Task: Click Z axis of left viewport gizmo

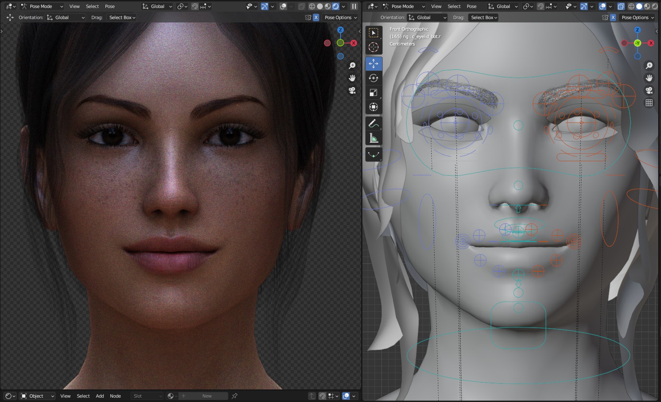Action: click(x=340, y=30)
